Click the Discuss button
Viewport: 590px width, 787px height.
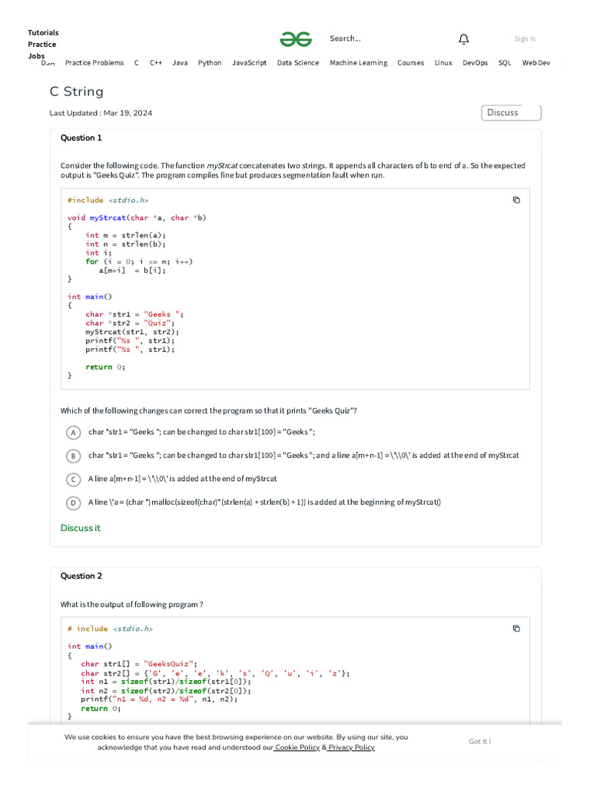[x=511, y=113]
